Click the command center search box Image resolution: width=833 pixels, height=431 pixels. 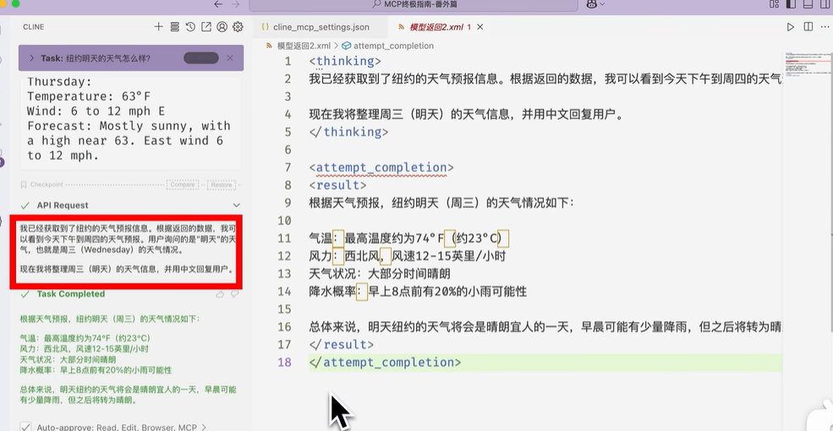(x=414, y=5)
